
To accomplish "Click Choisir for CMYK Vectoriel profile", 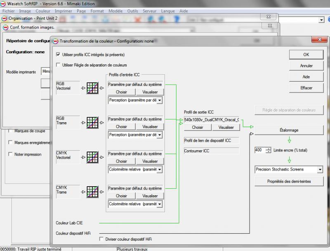I will (x=121, y=161).
